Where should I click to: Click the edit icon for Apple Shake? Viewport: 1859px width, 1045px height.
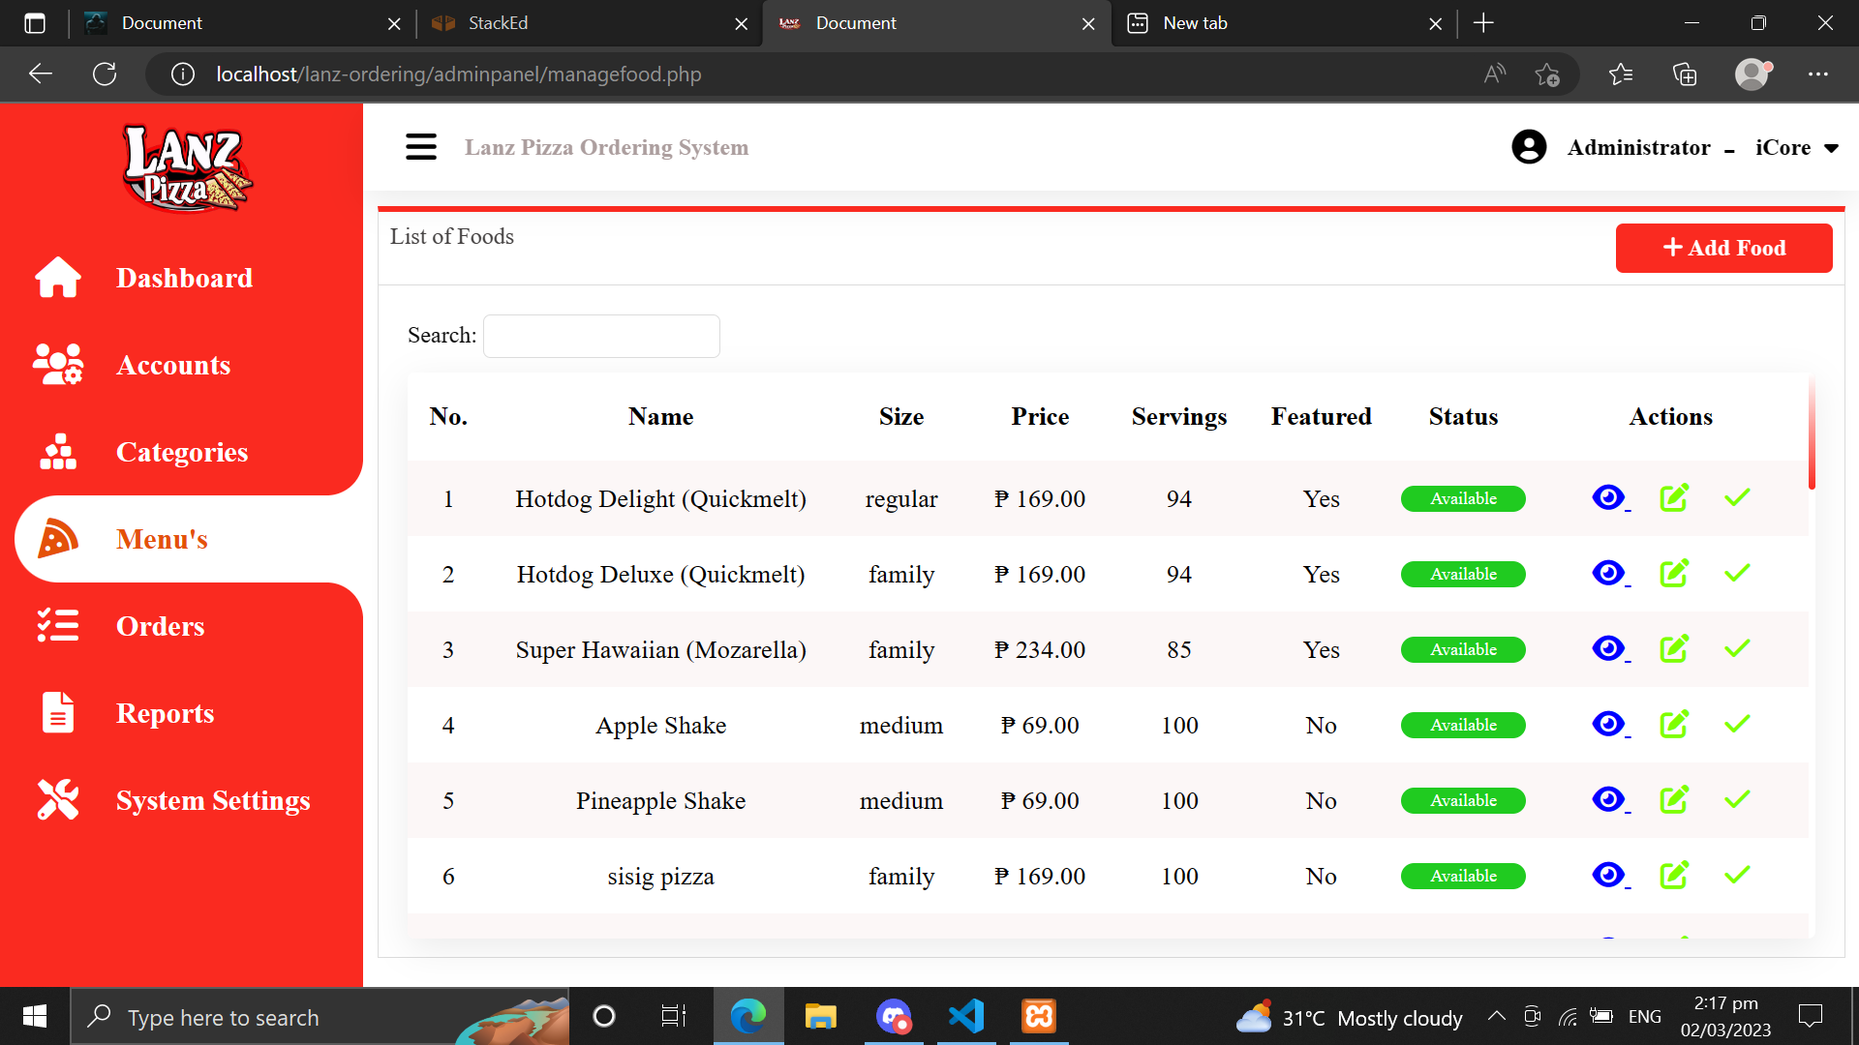click(x=1674, y=725)
